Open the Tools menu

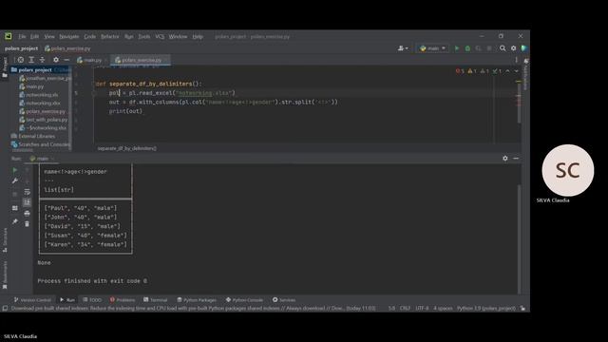pos(143,36)
